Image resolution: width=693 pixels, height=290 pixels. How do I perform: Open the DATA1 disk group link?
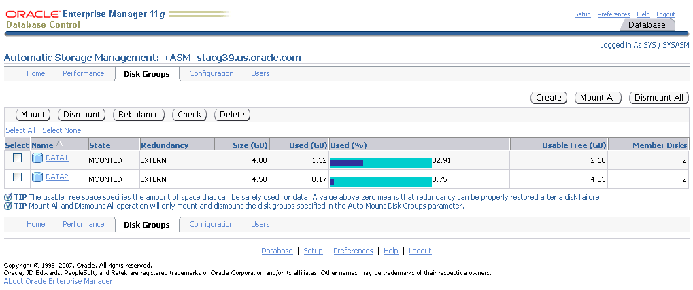(57, 157)
